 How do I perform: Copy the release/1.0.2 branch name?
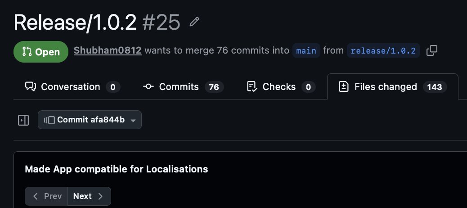click(432, 50)
